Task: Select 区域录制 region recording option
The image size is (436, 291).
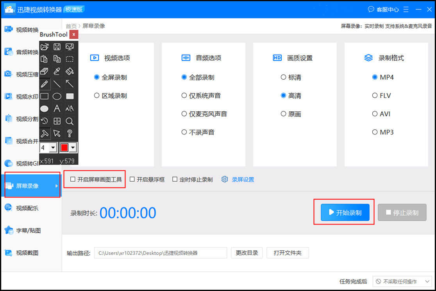Action: [x=97, y=96]
